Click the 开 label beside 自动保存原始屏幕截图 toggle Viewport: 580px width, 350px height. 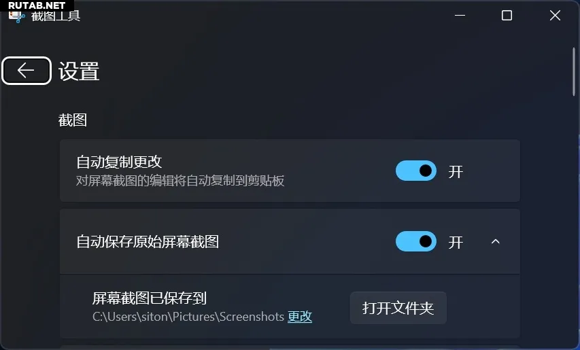click(456, 243)
